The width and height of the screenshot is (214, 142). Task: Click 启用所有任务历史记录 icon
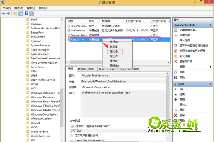click(176, 51)
